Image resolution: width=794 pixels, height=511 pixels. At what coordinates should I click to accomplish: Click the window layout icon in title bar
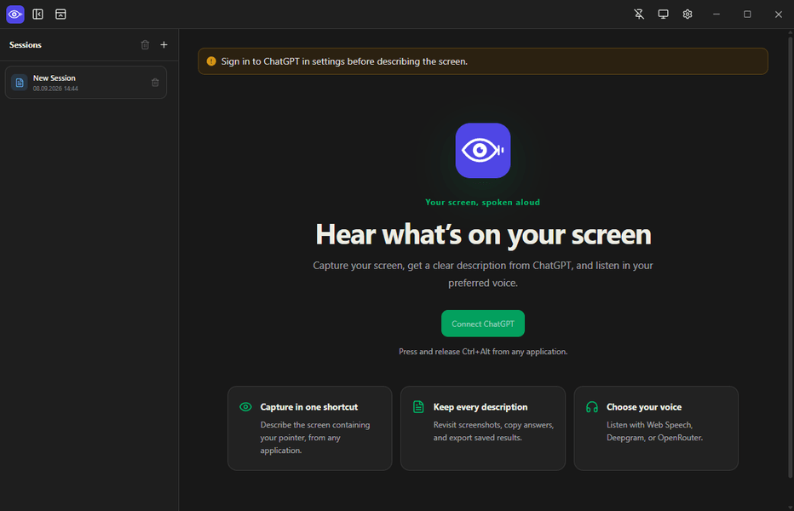pyautogui.click(x=60, y=14)
